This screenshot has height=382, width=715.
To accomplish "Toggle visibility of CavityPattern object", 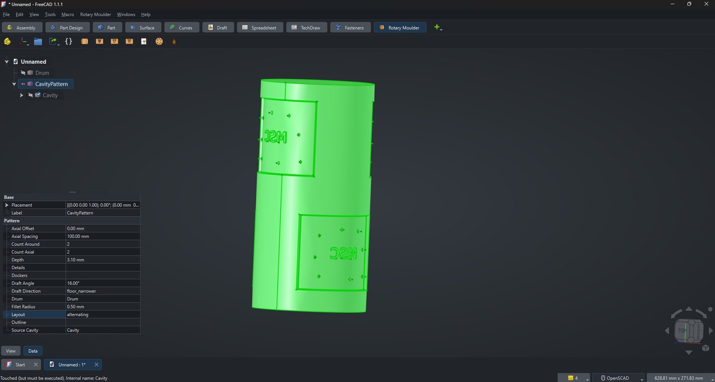I will (x=23, y=84).
